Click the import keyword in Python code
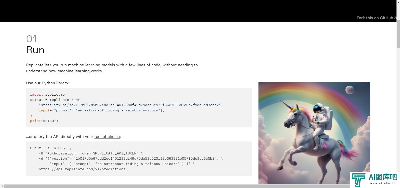400x188 pixels. pyautogui.click(x=36, y=95)
